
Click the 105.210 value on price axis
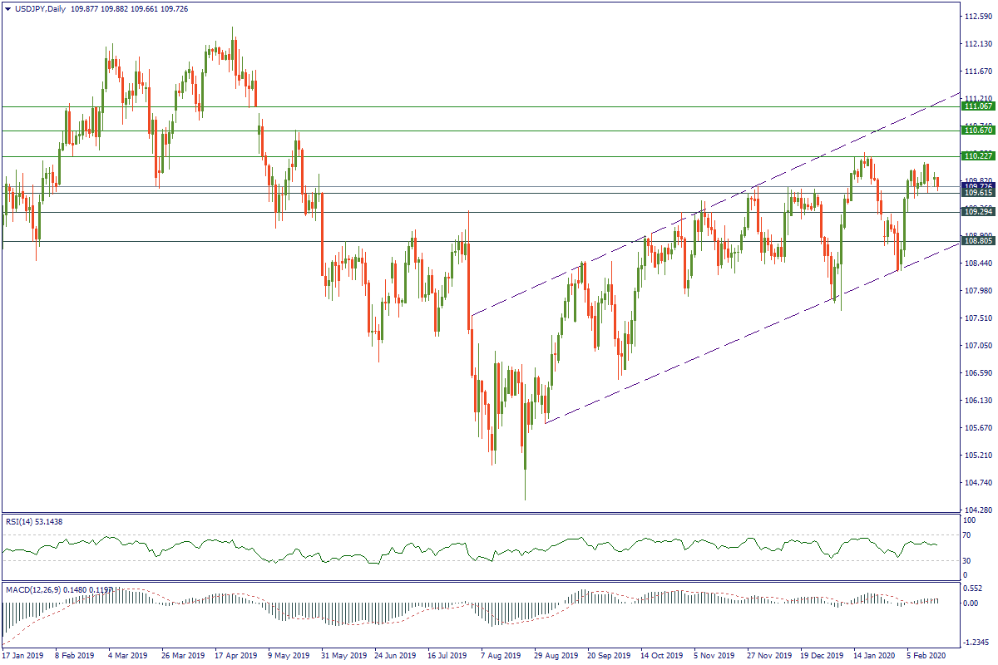(x=979, y=456)
